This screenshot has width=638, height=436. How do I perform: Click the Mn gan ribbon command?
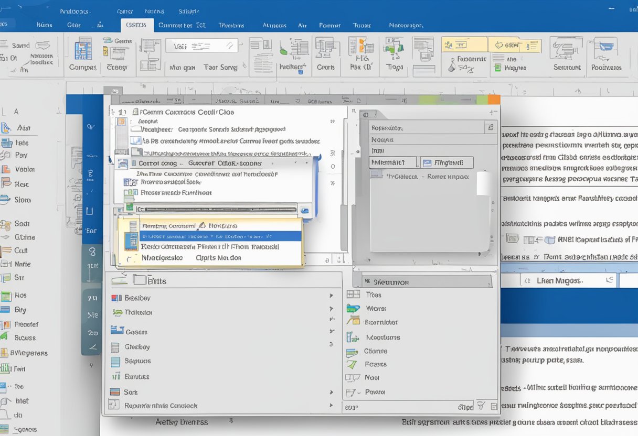[x=182, y=68]
